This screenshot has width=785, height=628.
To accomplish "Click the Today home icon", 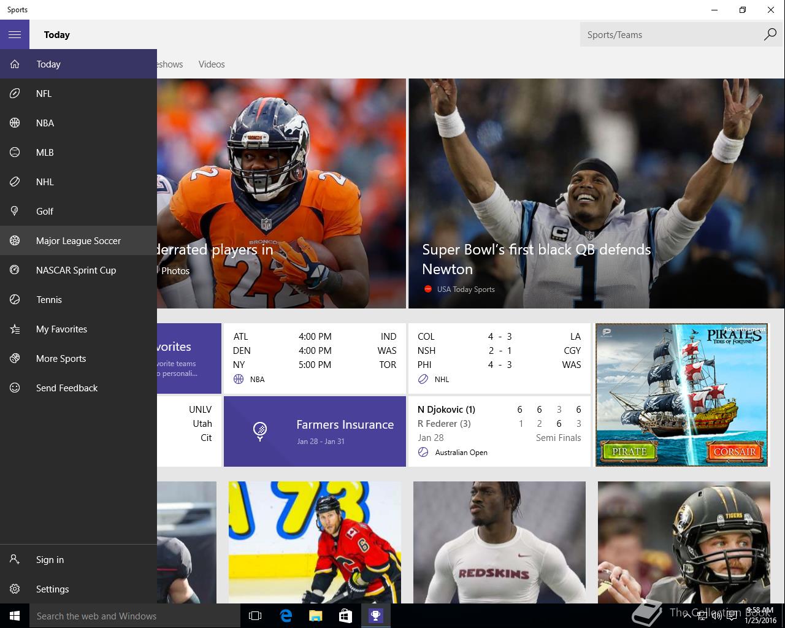I will (x=15, y=64).
